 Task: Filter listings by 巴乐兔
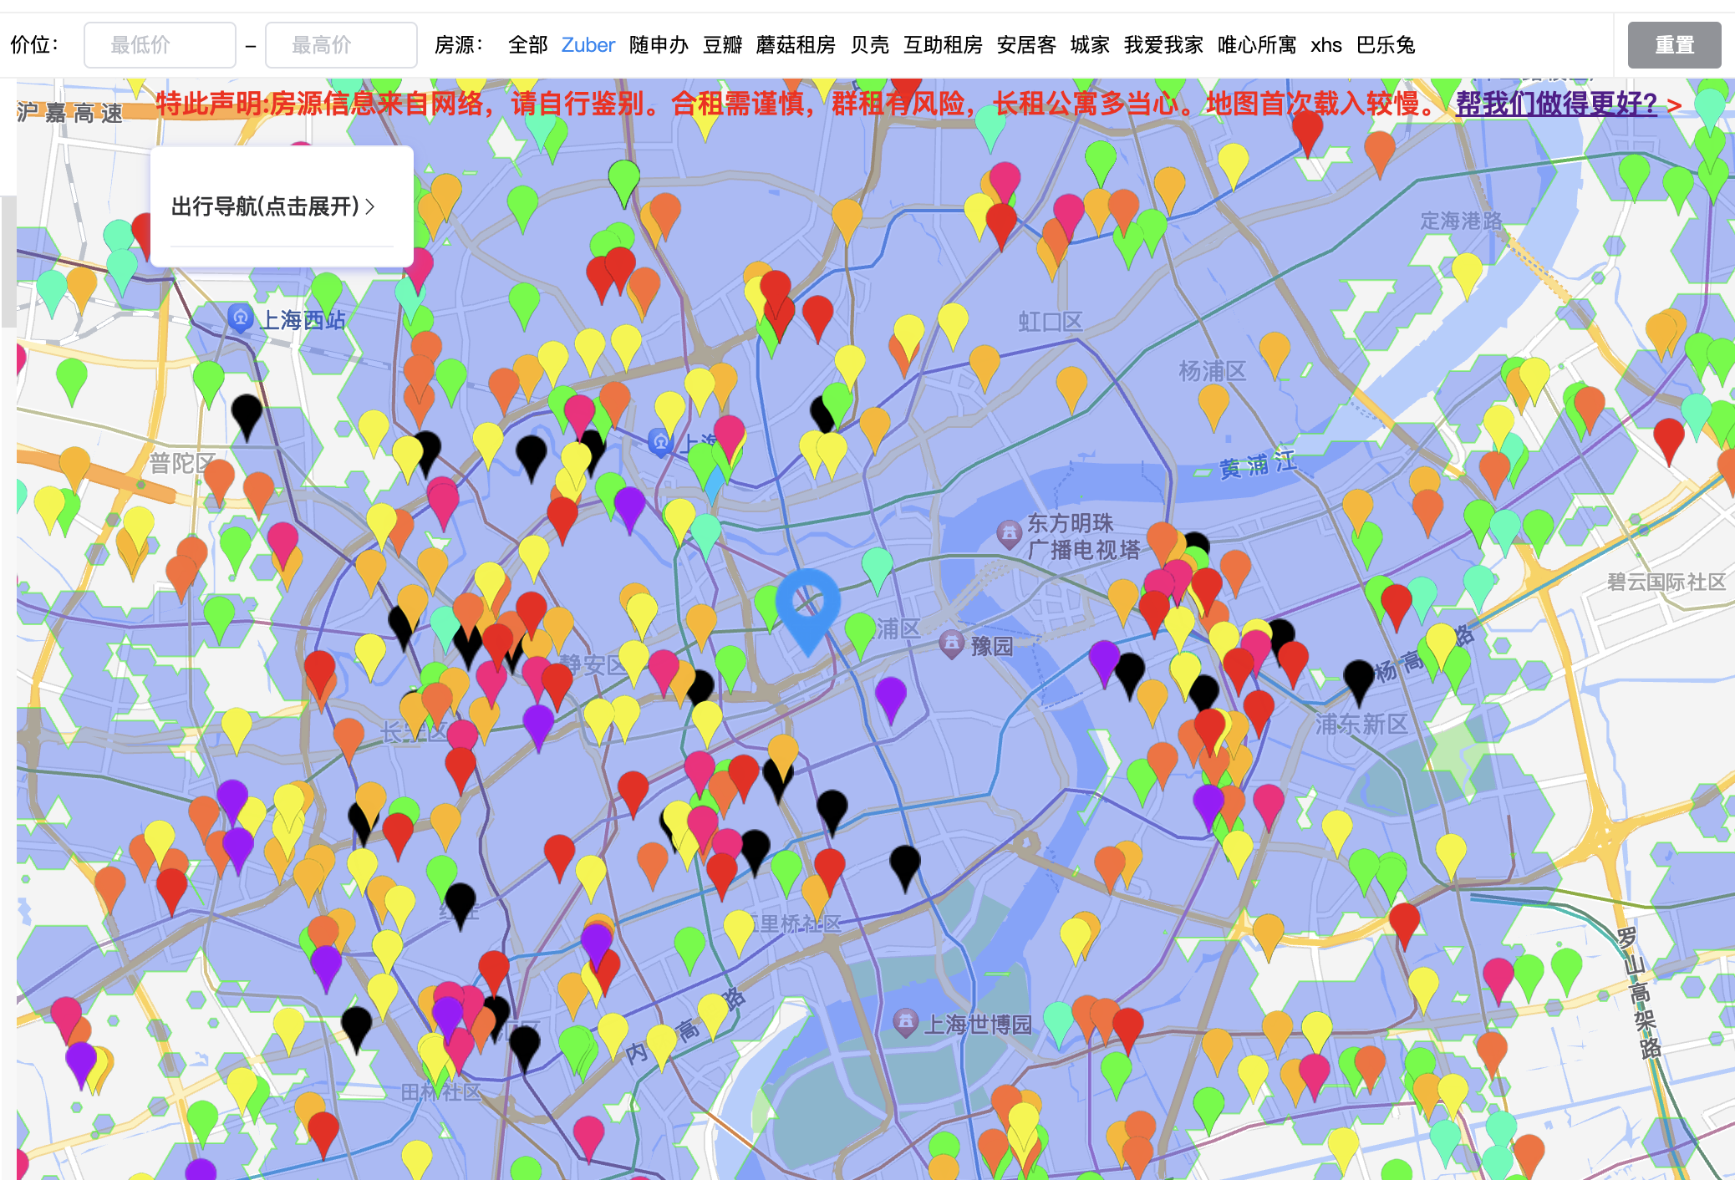(x=1386, y=45)
